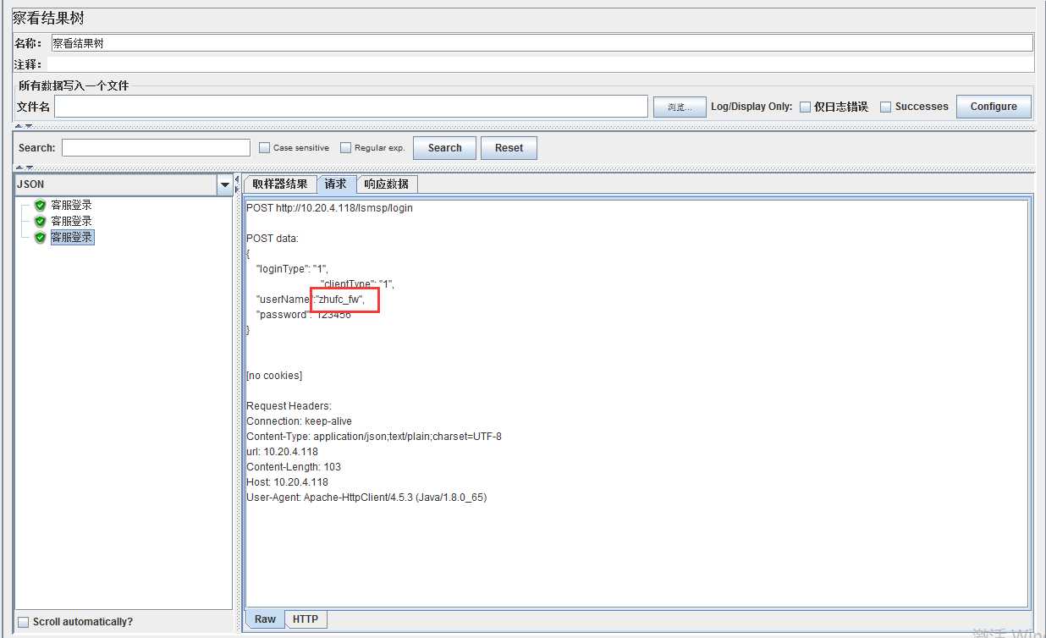Screen dimensions: 1046x638
Task: Click the Content-Type header line
Action: tap(374, 437)
